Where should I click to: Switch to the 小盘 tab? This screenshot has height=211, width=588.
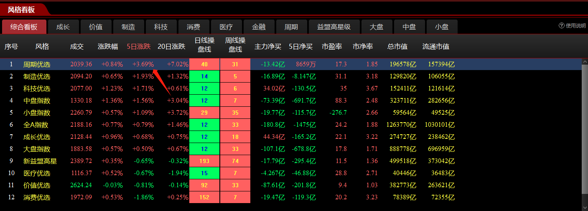click(x=442, y=27)
